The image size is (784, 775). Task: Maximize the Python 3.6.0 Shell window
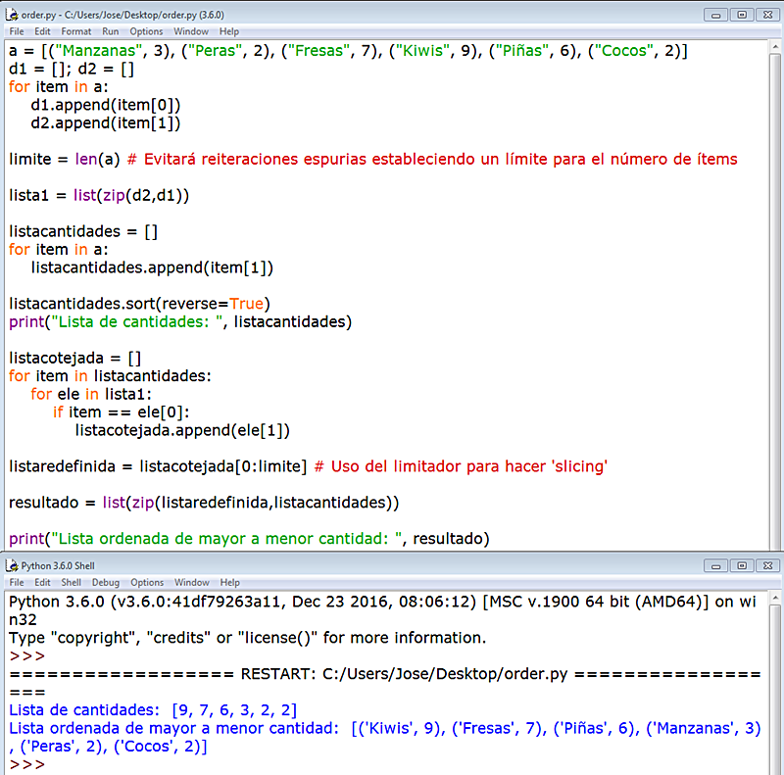pyautogui.click(x=742, y=565)
